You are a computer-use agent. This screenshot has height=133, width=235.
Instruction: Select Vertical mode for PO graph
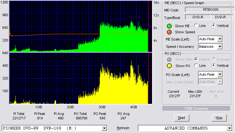[x=214, y=65]
